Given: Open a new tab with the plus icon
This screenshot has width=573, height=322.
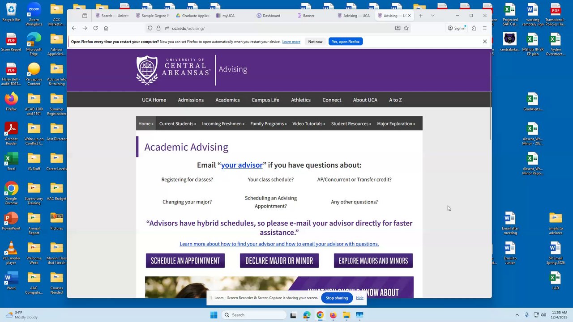Looking at the screenshot, I should point(420,16).
